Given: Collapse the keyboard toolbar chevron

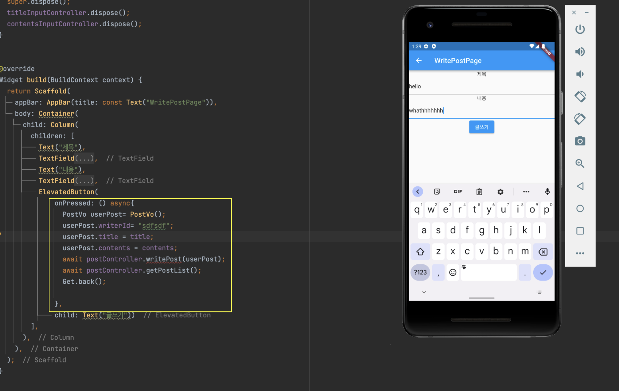Looking at the screenshot, I should point(418,192).
